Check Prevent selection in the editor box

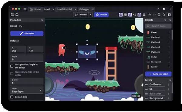coord(12,74)
